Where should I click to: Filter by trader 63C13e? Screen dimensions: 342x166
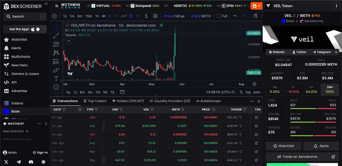point(241,143)
